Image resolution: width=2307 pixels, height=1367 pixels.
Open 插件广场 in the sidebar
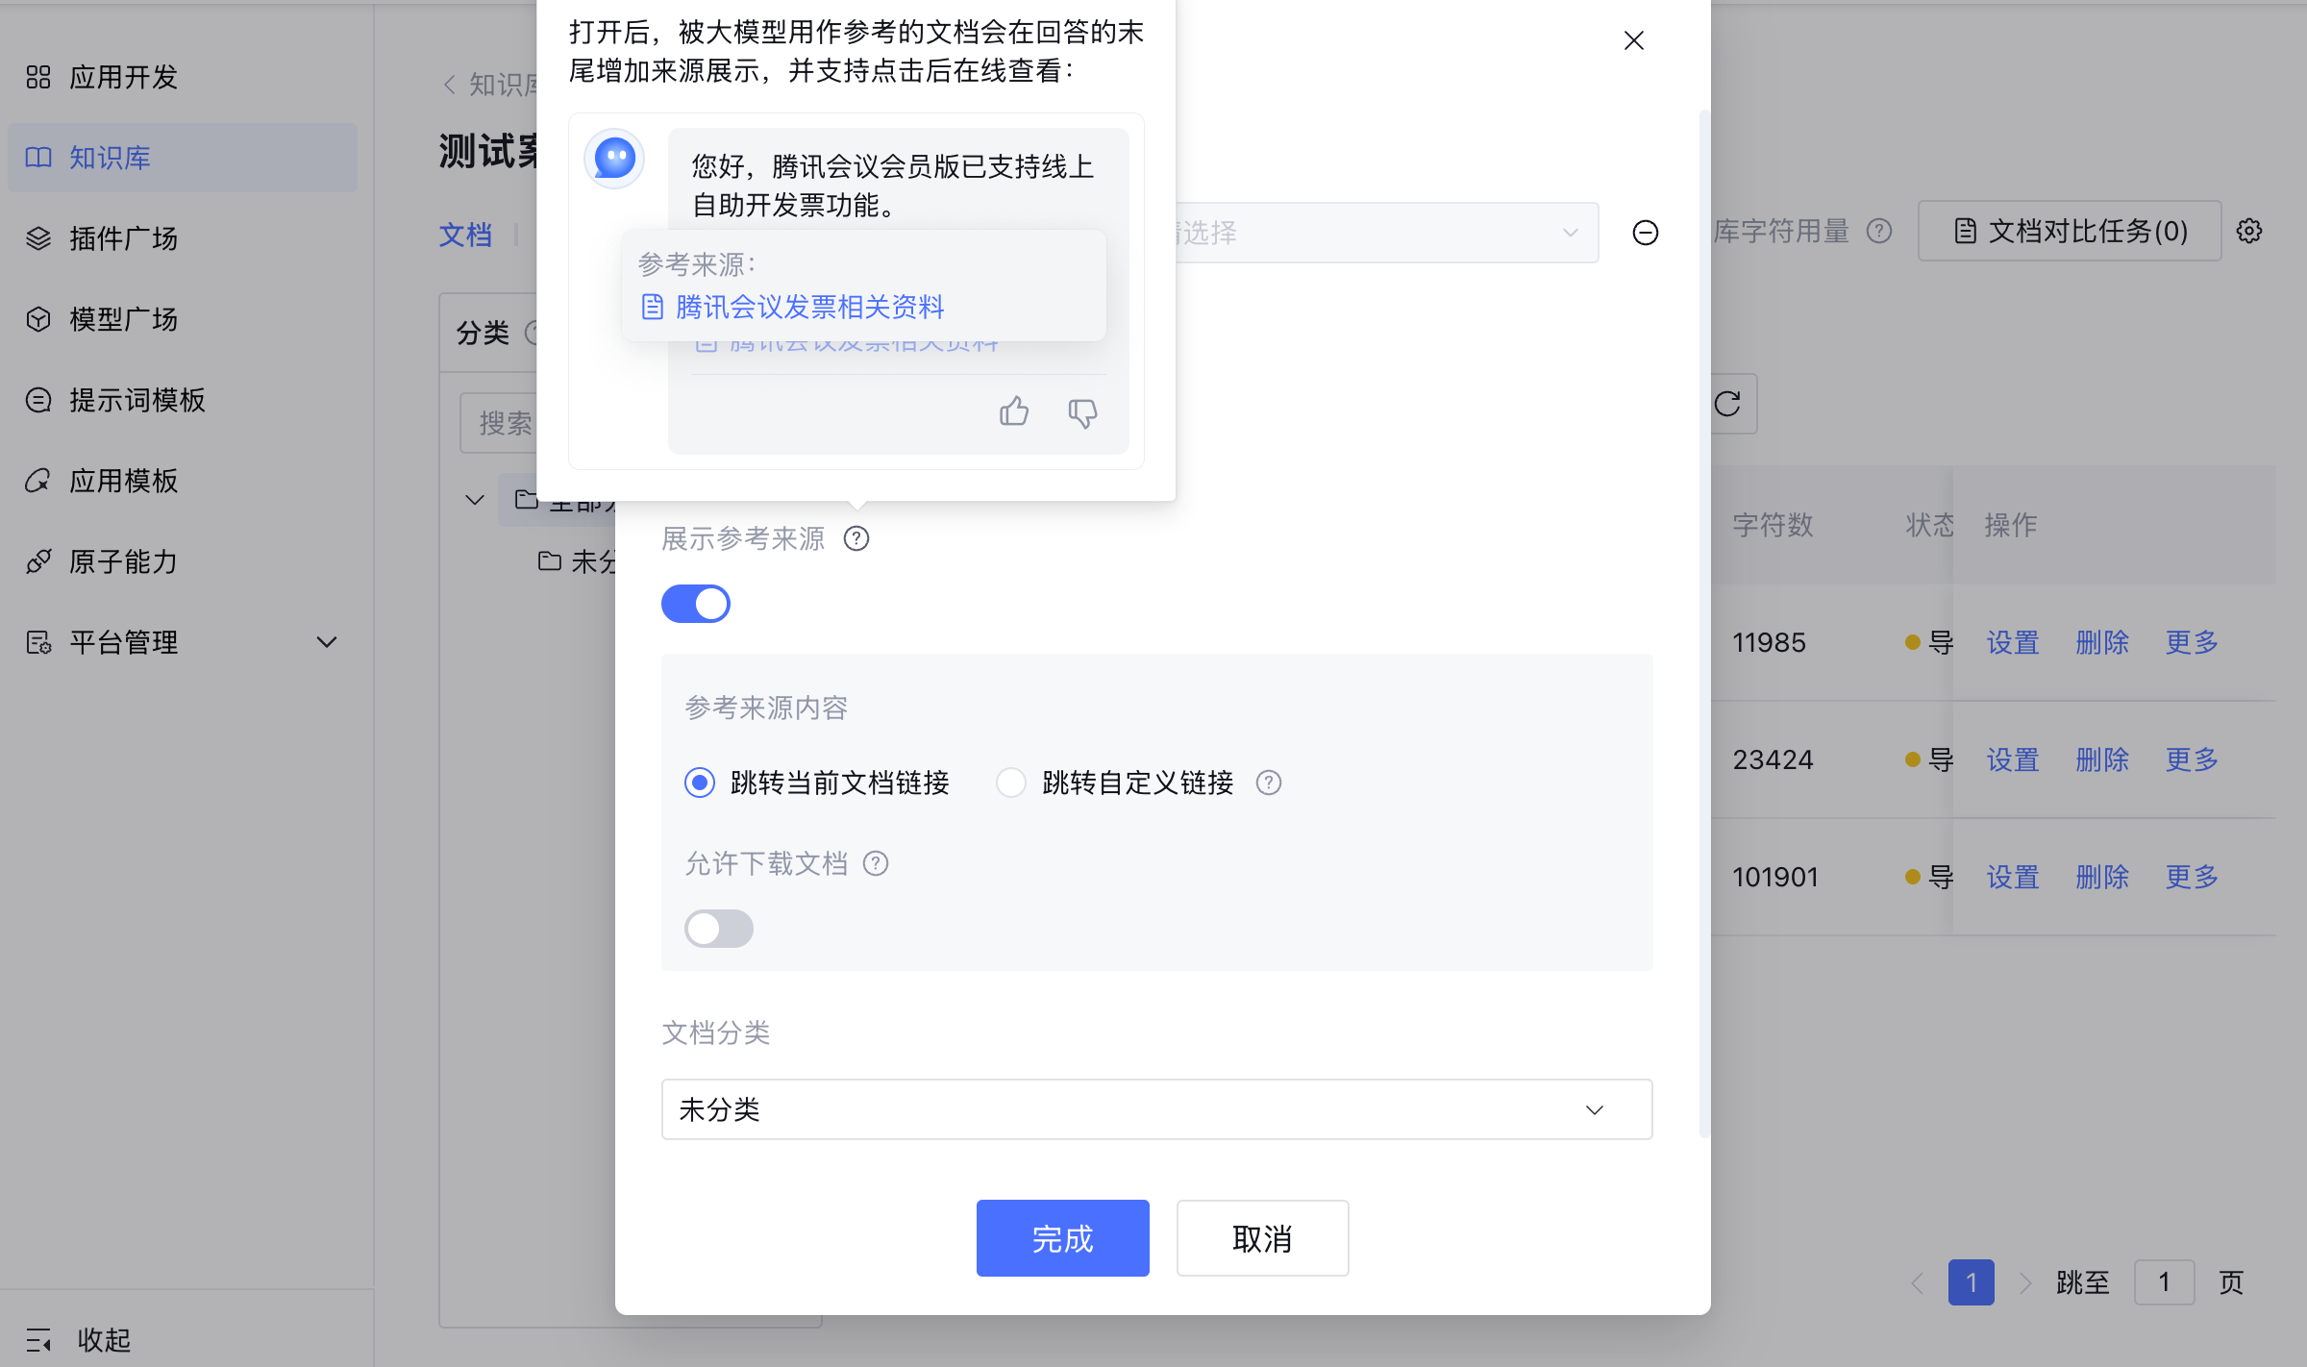point(123,238)
